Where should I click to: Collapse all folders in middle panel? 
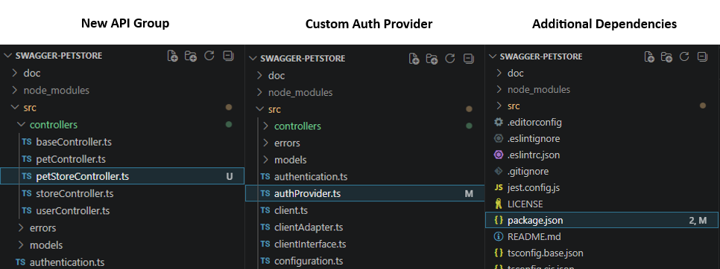468,59
